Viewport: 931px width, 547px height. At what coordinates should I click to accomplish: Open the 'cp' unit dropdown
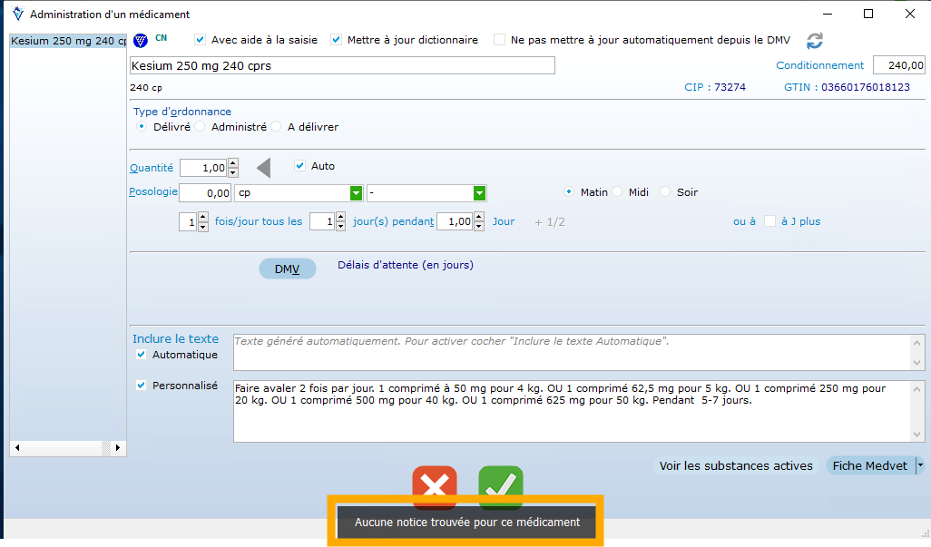tap(357, 193)
